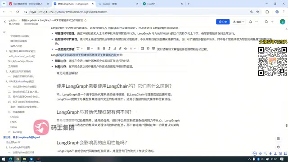Click heading LangGraph与其他代理框架有何不同?
This screenshot has height=162, width=288.
click(94, 112)
